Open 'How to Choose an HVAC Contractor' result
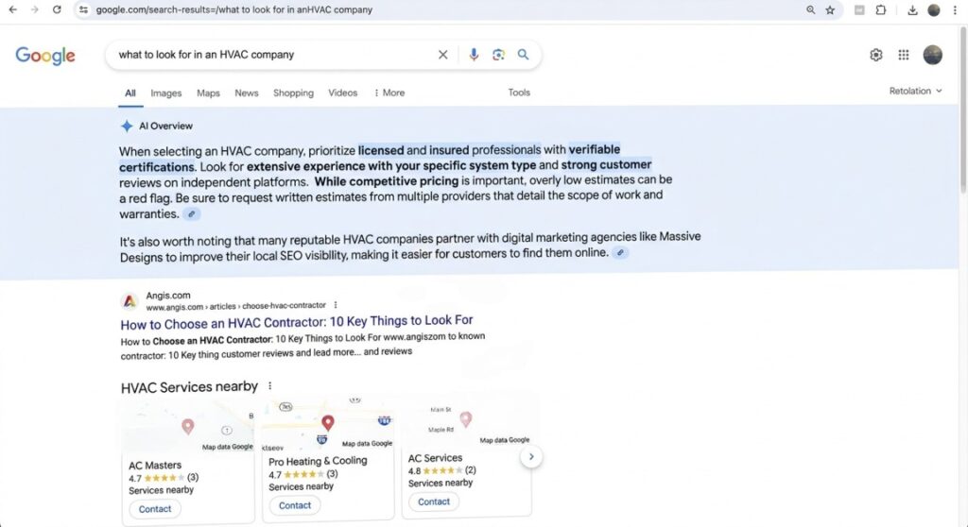The height and width of the screenshot is (527, 968). click(297, 321)
